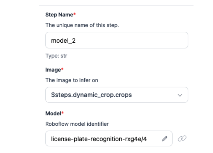
Task: Click the red asterisk after Image label
Action: tap(62, 69)
